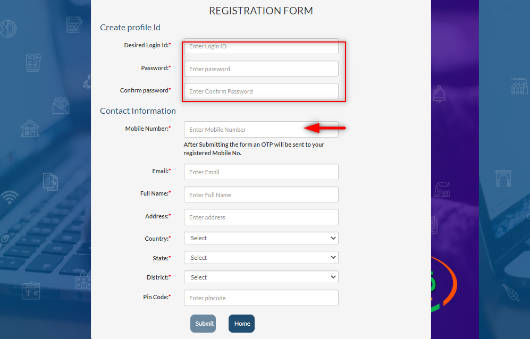Focus the Enter Email field
530x339 pixels.
tap(261, 172)
